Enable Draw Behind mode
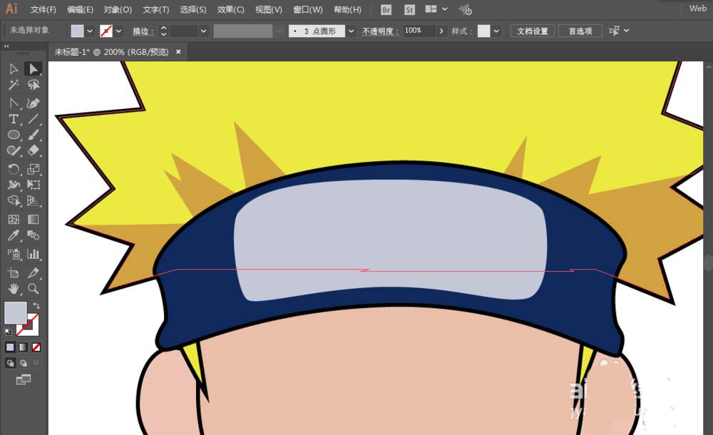The width and height of the screenshot is (713, 435). point(24,363)
